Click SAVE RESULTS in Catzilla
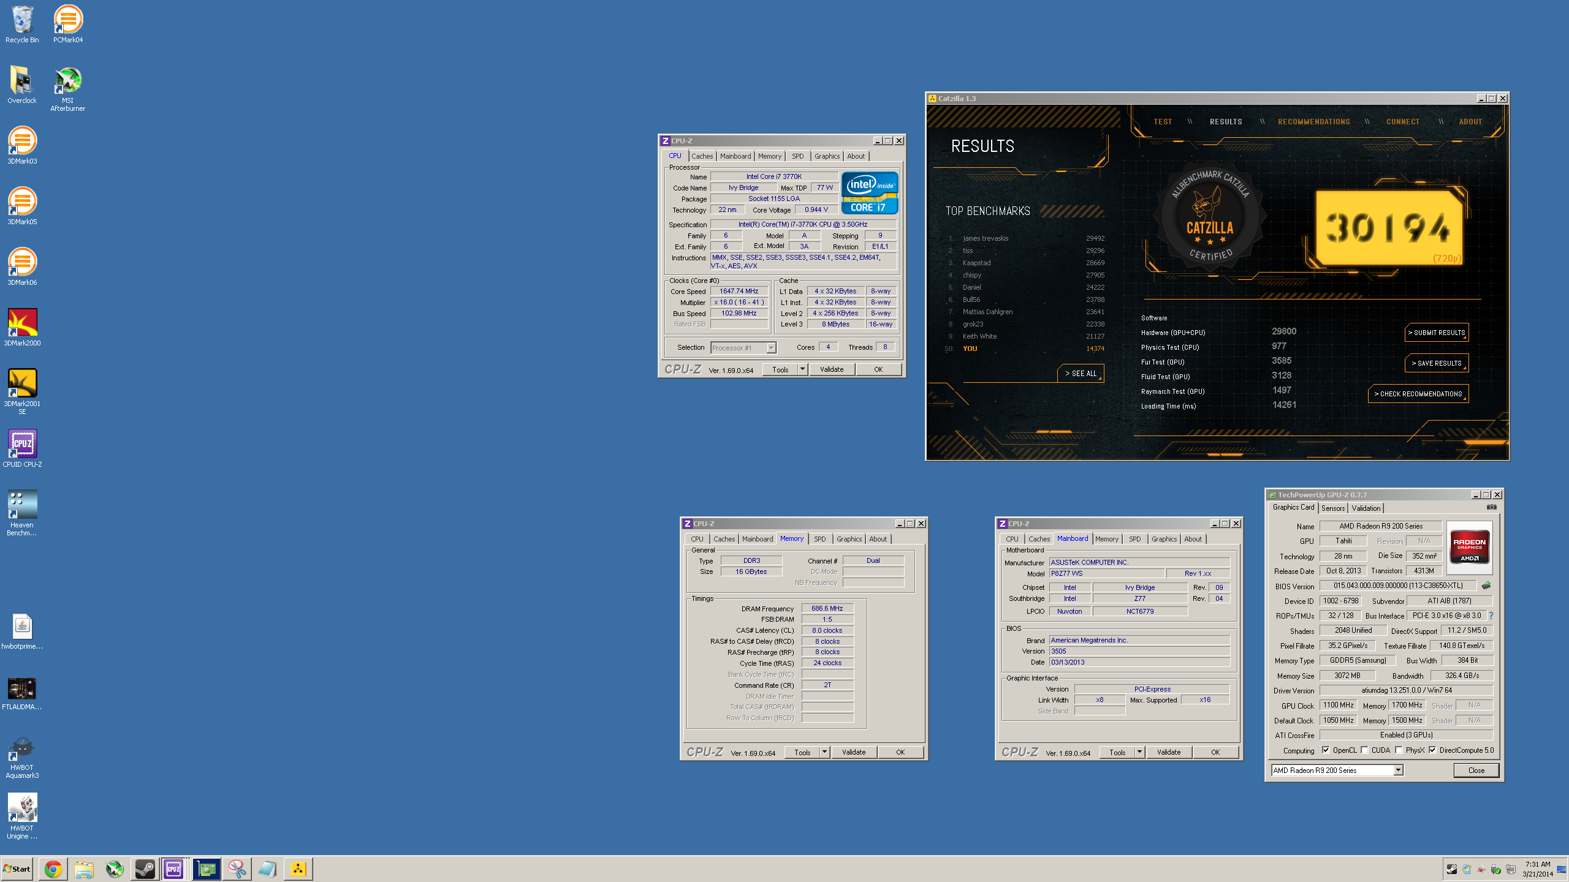 point(1436,363)
